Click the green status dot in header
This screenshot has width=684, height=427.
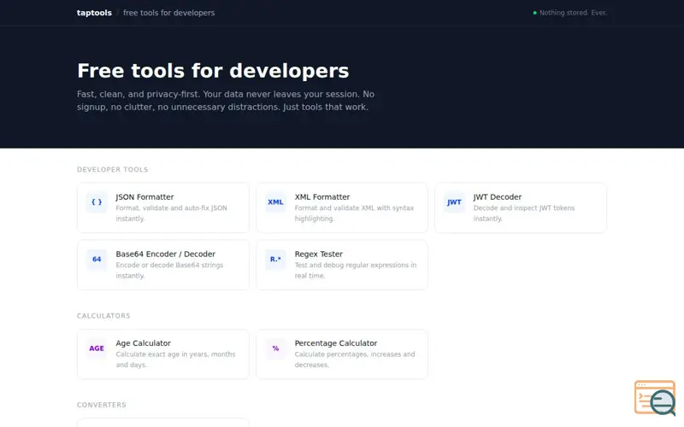[x=535, y=13]
